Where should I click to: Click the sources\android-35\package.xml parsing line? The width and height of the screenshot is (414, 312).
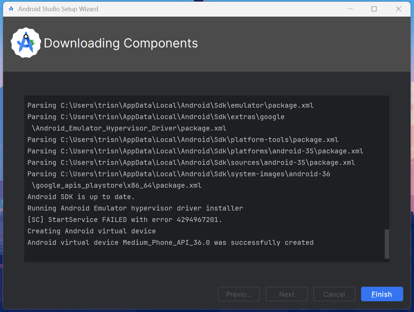(x=191, y=163)
